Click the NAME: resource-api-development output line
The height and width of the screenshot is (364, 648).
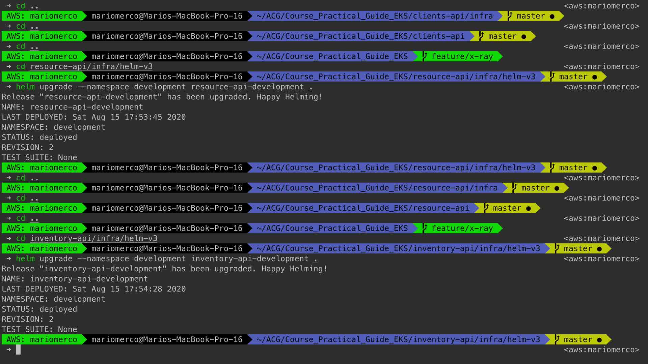pyautogui.click(x=72, y=107)
